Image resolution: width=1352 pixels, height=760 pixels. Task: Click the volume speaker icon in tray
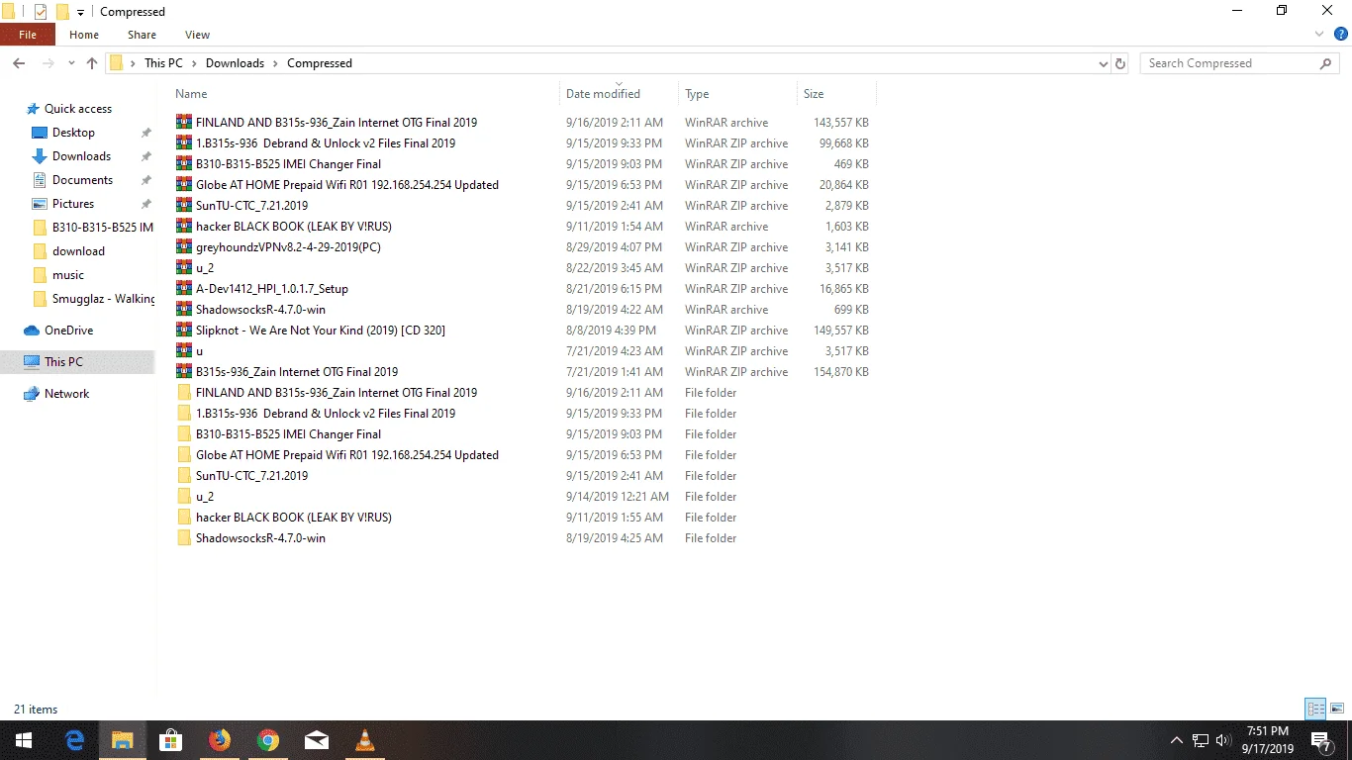(x=1223, y=740)
